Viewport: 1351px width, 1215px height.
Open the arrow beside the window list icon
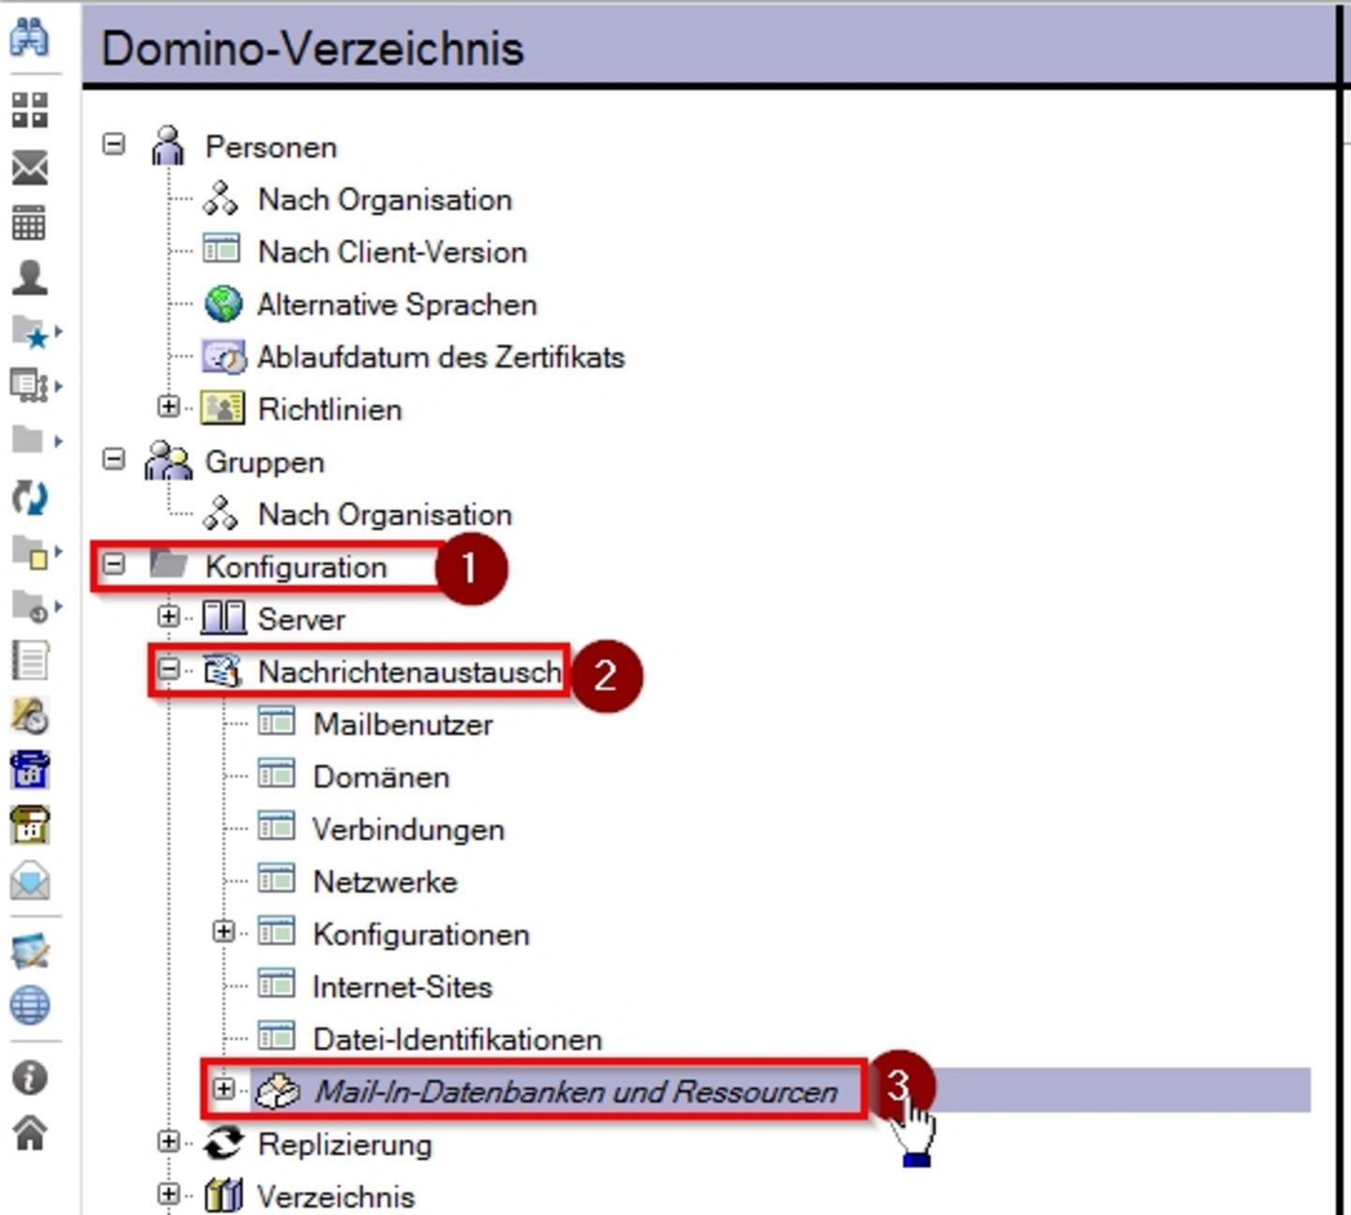point(59,385)
